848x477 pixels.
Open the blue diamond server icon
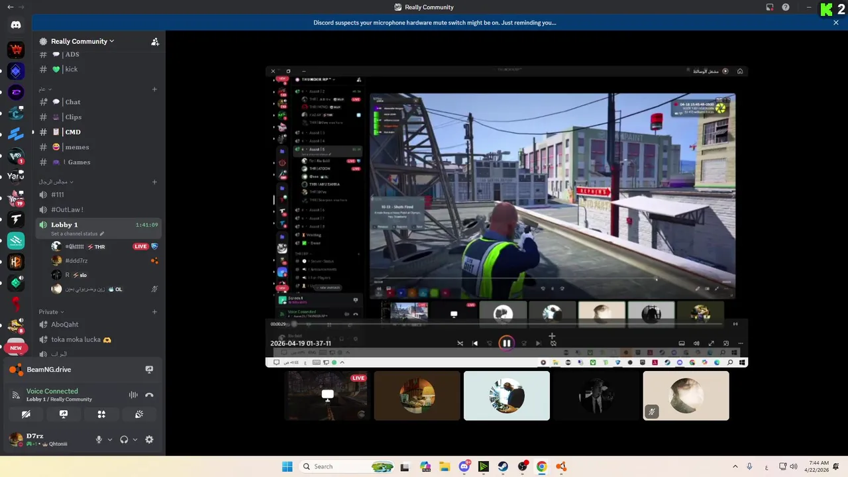pyautogui.click(x=16, y=71)
